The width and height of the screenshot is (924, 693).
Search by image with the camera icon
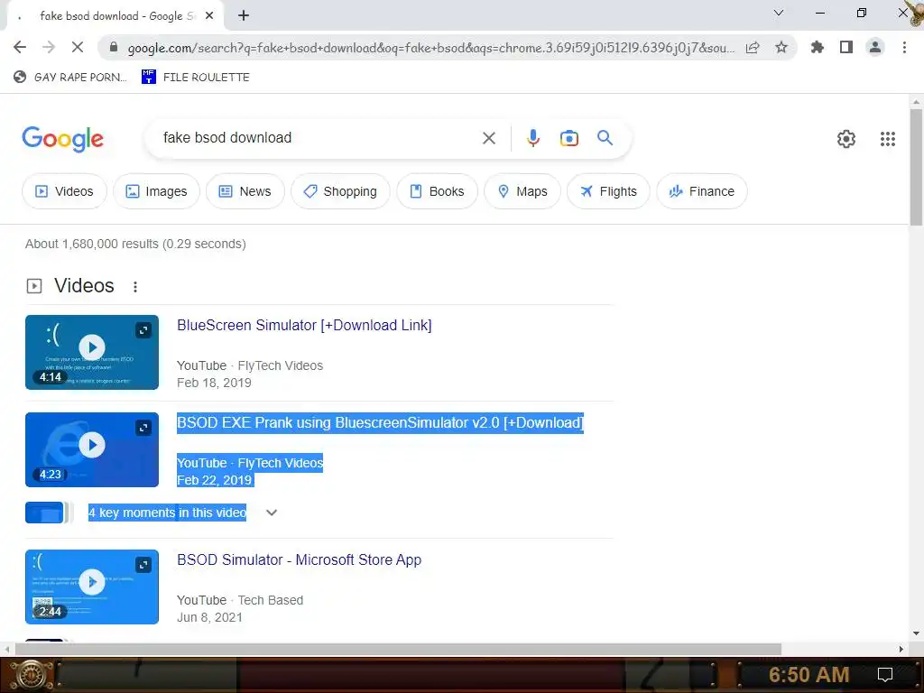(568, 138)
